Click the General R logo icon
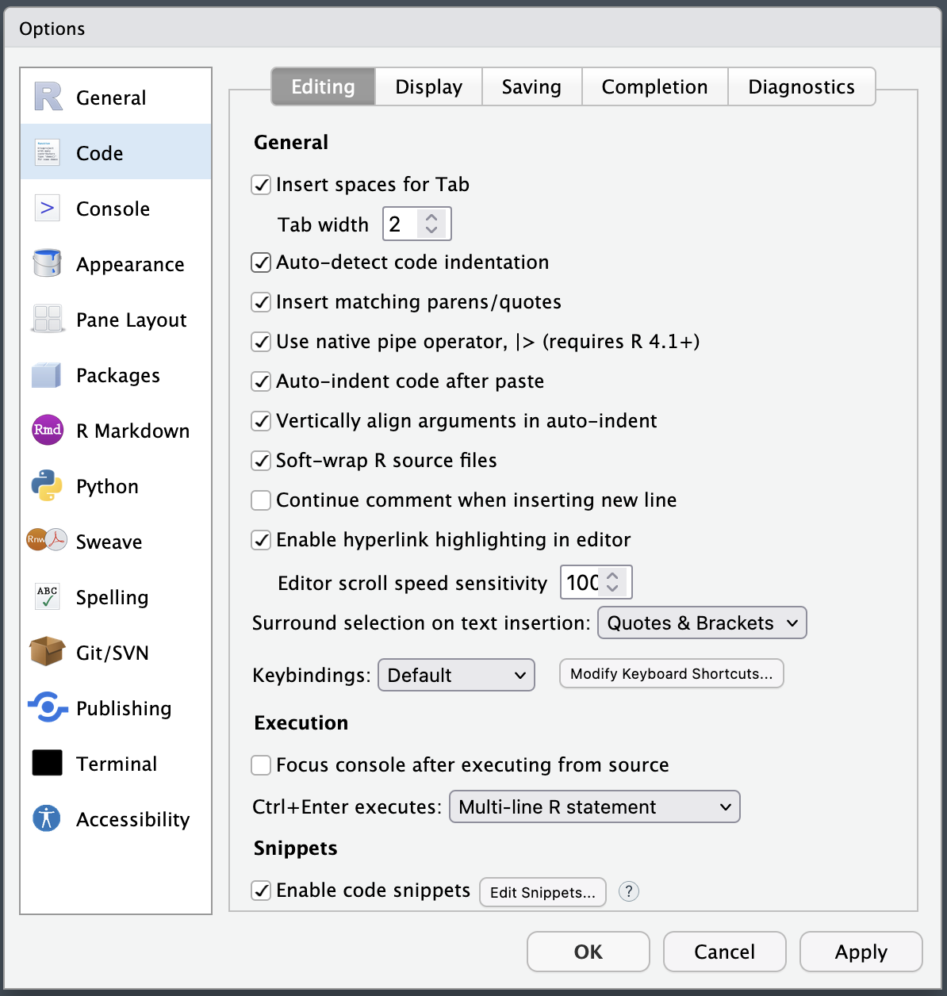 click(x=48, y=97)
